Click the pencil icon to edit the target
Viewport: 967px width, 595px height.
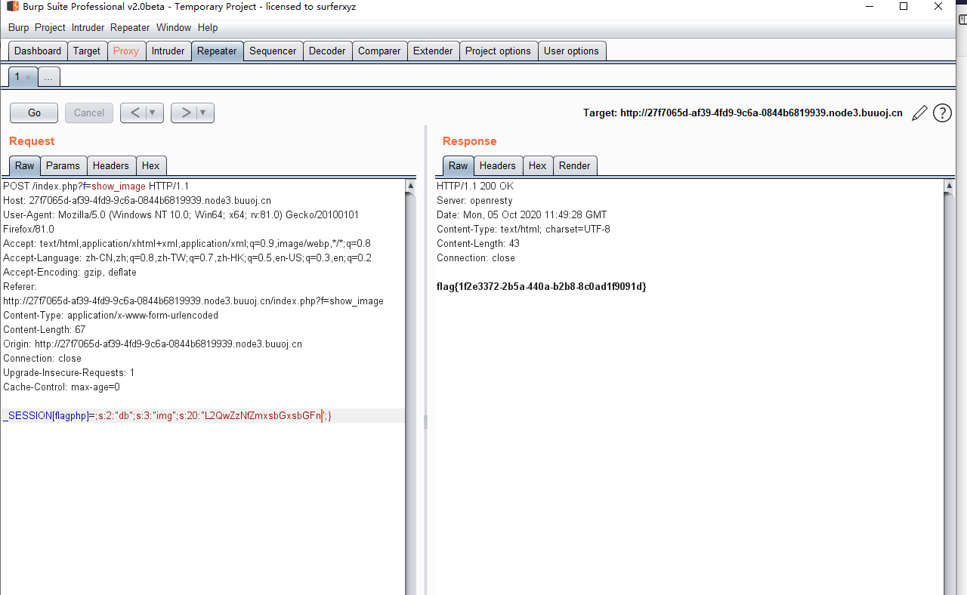pyautogui.click(x=919, y=113)
